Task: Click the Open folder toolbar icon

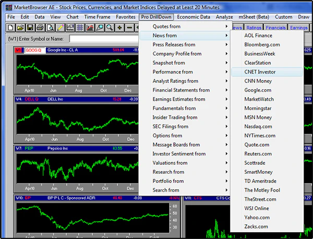Action: click(20, 28)
